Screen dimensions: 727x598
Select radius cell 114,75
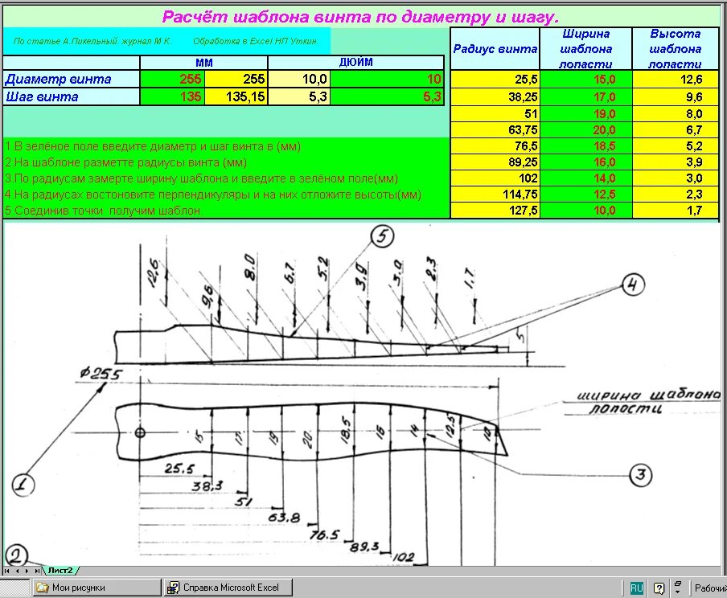(x=495, y=195)
